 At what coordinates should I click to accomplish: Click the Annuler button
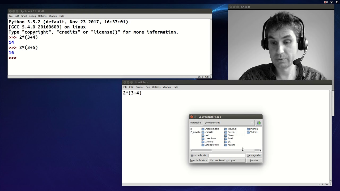(x=254, y=160)
